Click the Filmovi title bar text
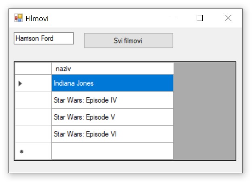252x185 pixels. click(37, 18)
